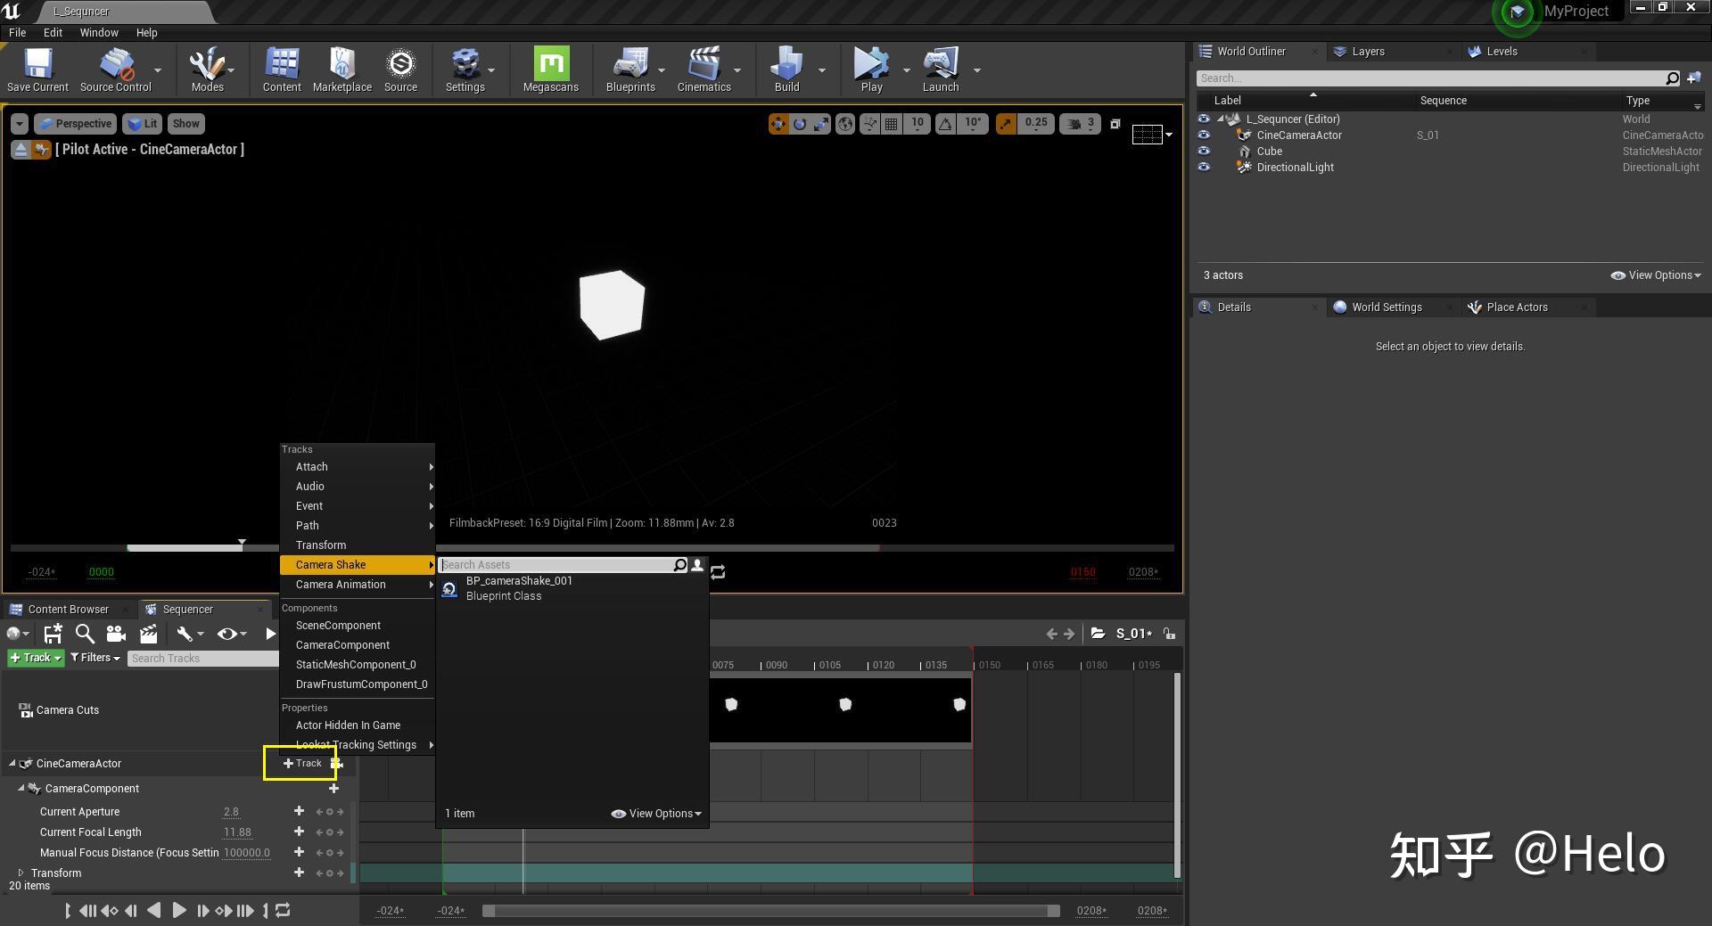
Task: Toggle visibility of the Cube actor
Action: click(x=1204, y=152)
